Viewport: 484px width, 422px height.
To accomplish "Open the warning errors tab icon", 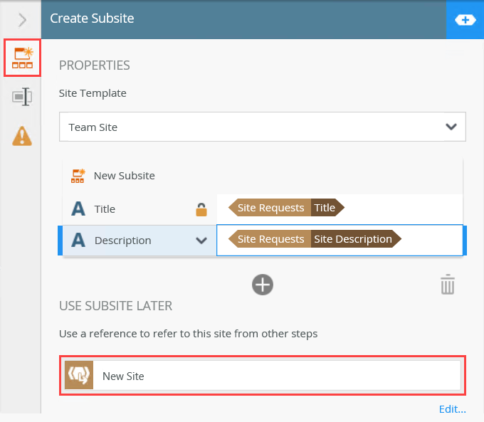I will [22, 135].
